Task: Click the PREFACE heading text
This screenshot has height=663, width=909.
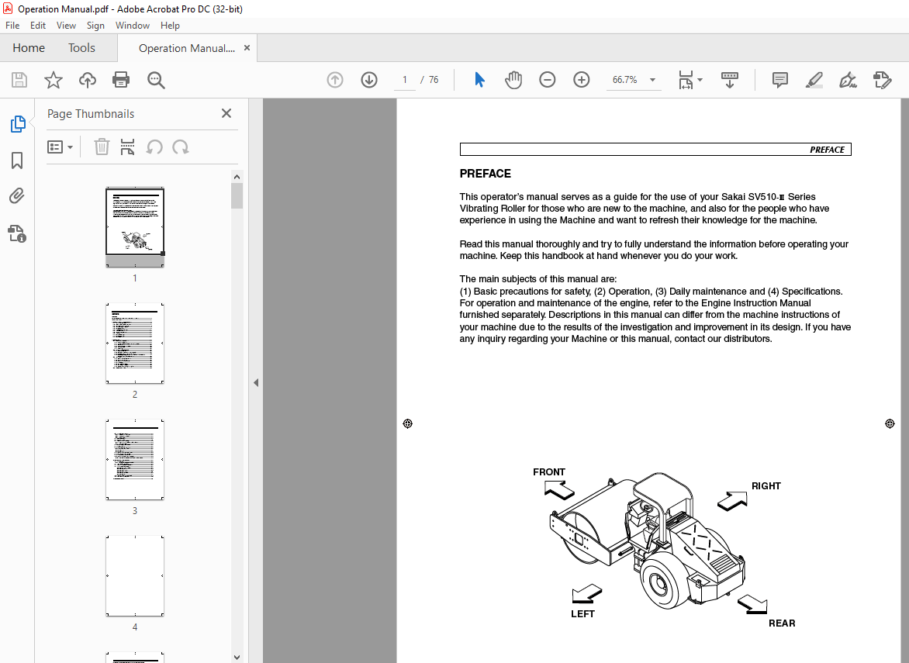Action: [x=486, y=174]
